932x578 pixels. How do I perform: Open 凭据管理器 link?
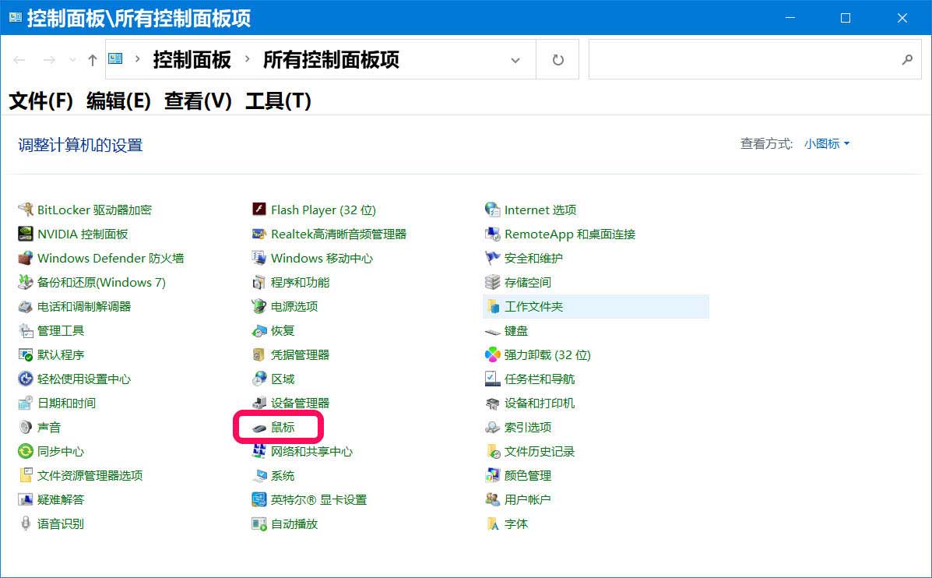tap(301, 355)
